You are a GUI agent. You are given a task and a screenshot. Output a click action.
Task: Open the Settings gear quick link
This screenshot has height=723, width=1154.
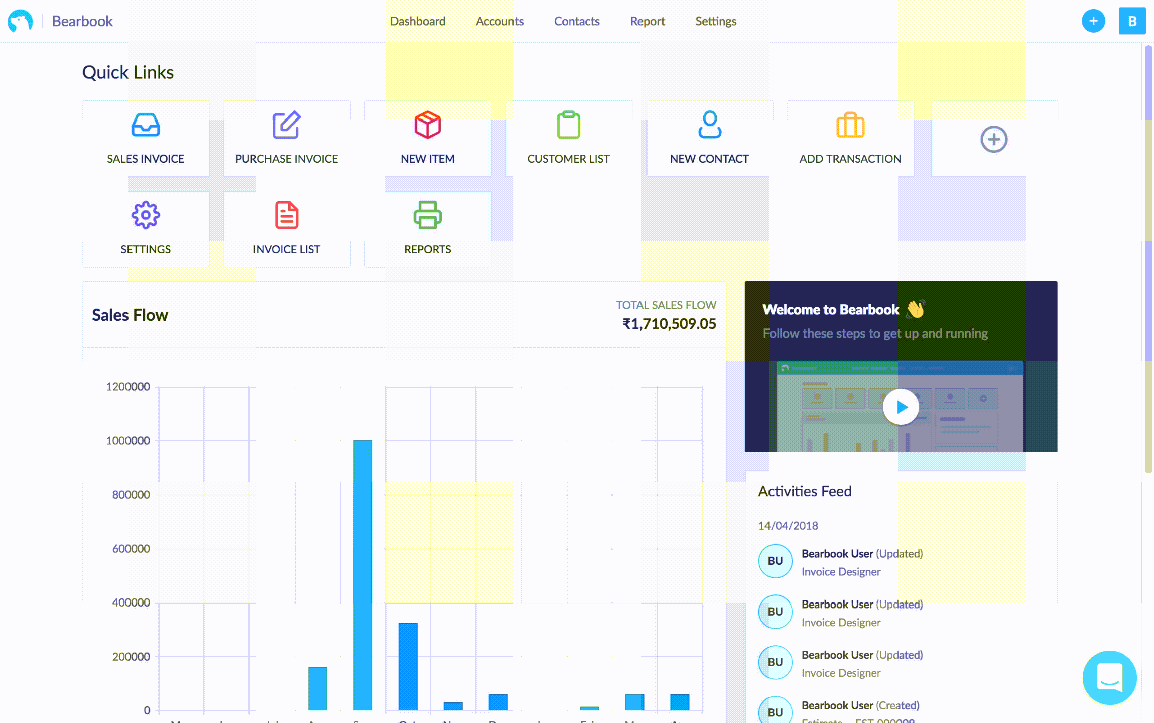click(x=146, y=215)
